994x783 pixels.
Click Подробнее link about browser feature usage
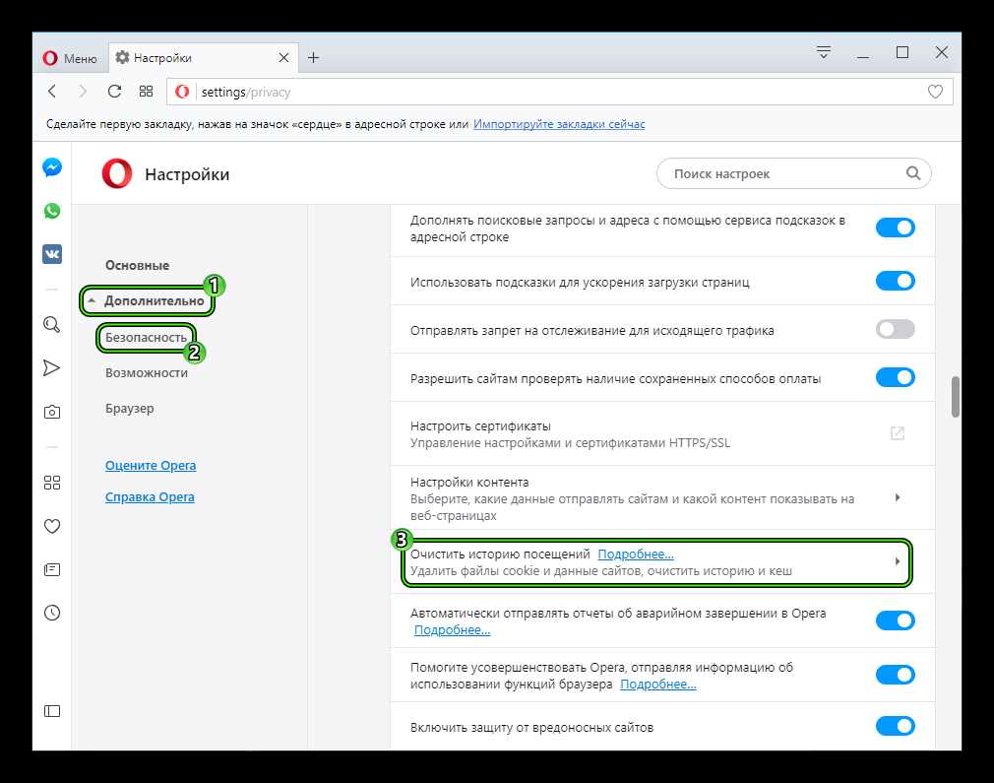pos(658,684)
